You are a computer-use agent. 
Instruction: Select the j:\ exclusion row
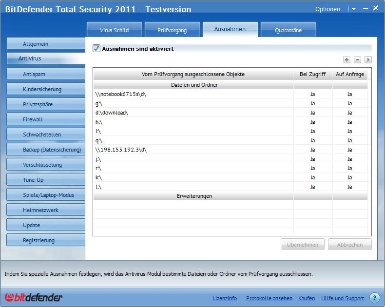(x=231, y=159)
